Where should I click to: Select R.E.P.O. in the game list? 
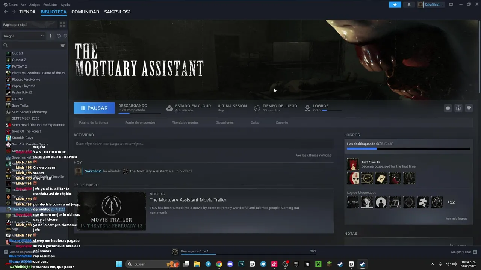pos(17,99)
